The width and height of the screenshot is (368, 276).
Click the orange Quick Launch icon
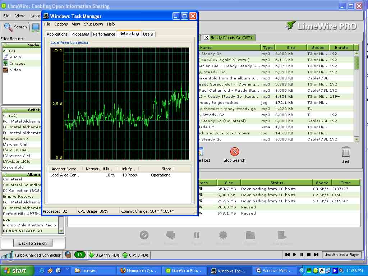[50, 271]
